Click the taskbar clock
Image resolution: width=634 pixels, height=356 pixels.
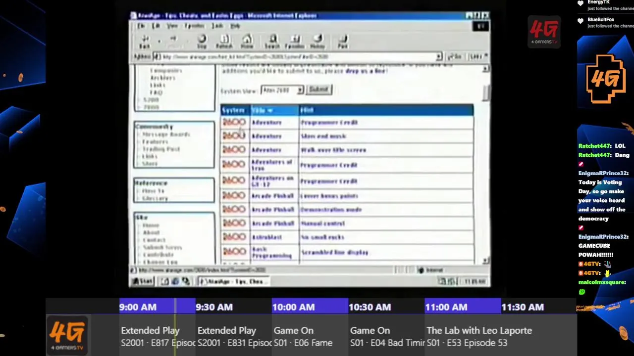click(x=475, y=281)
